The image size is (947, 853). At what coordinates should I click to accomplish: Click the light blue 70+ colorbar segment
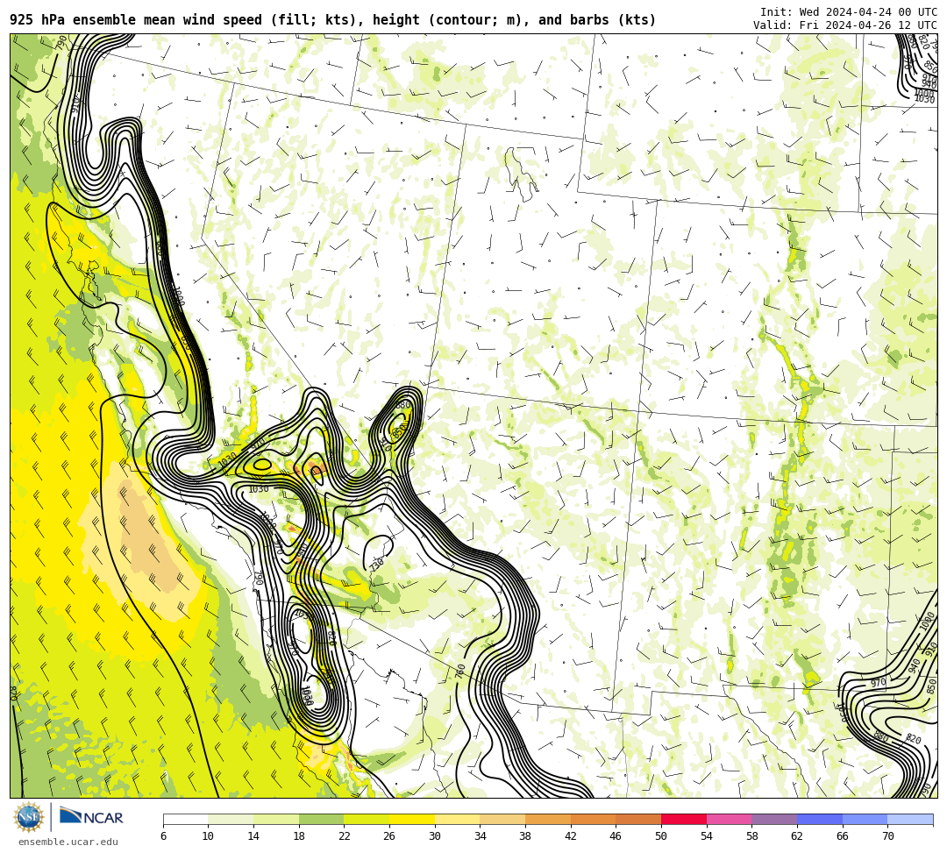[x=910, y=819]
